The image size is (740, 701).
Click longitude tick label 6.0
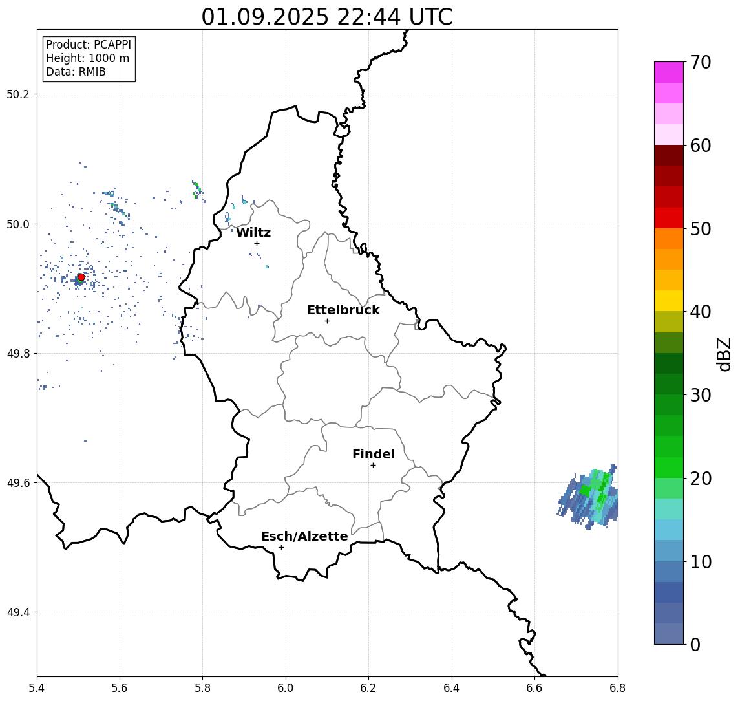pos(286,688)
